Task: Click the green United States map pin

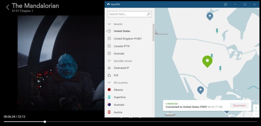Action: pos(207,61)
